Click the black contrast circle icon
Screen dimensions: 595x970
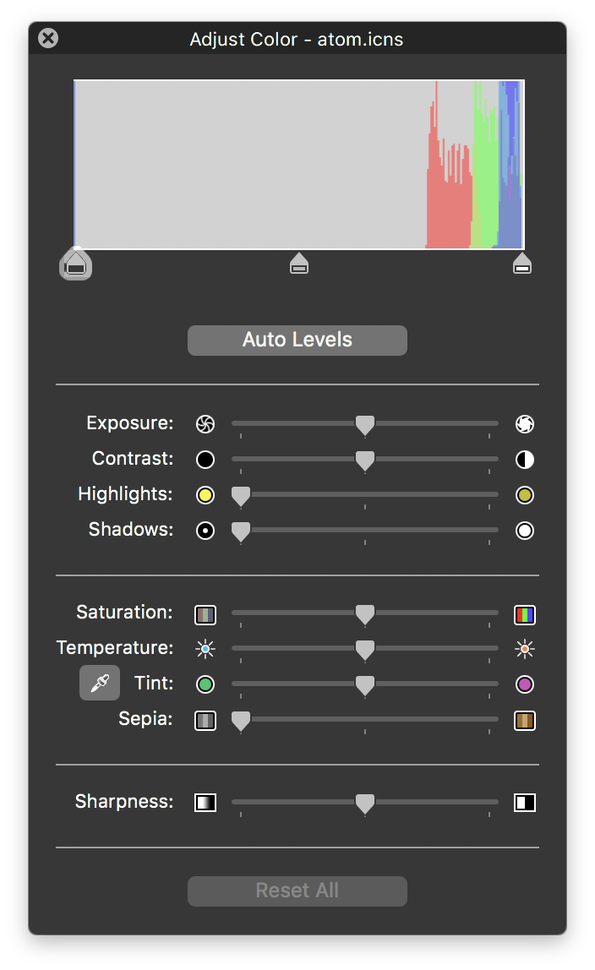[205, 459]
